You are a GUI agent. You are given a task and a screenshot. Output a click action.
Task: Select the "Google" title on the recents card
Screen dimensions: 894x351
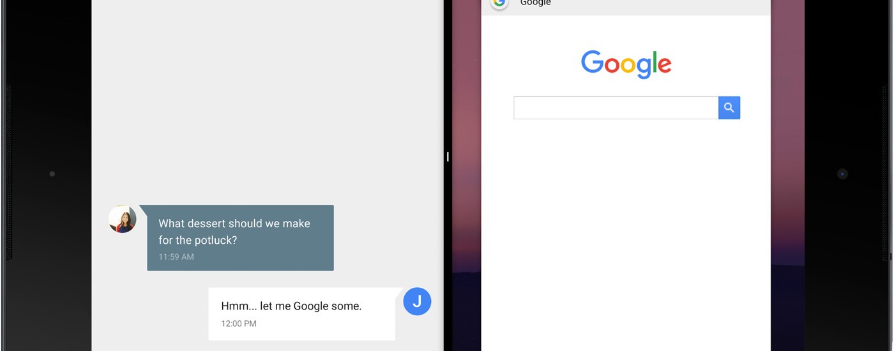click(x=535, y=3)
